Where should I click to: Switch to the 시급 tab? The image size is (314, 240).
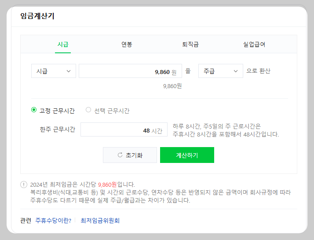tap(63, 44)
